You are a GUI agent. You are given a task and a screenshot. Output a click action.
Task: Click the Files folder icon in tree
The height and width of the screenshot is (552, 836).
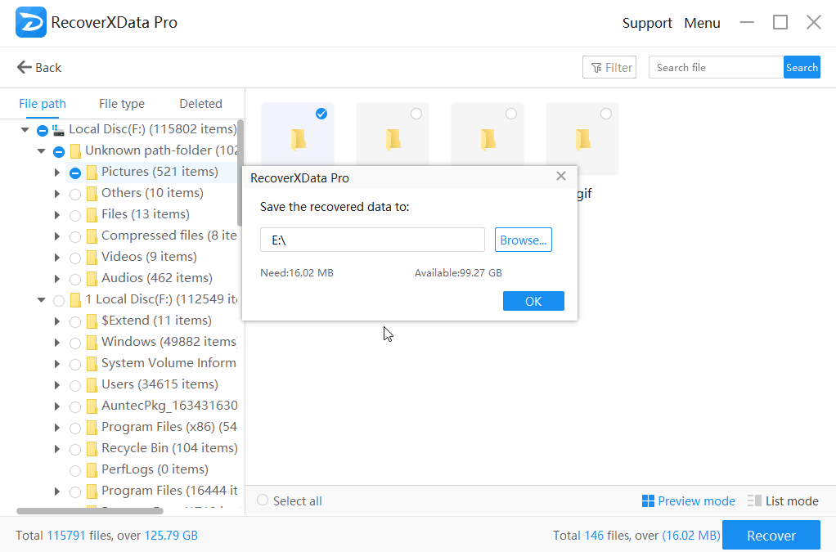pos(92,215)
